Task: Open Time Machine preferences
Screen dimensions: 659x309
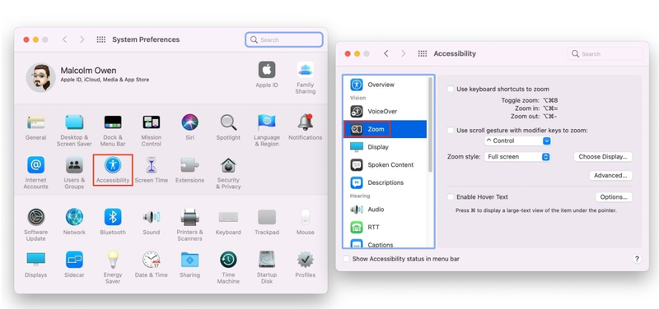Action: click(x=228, y=260)
